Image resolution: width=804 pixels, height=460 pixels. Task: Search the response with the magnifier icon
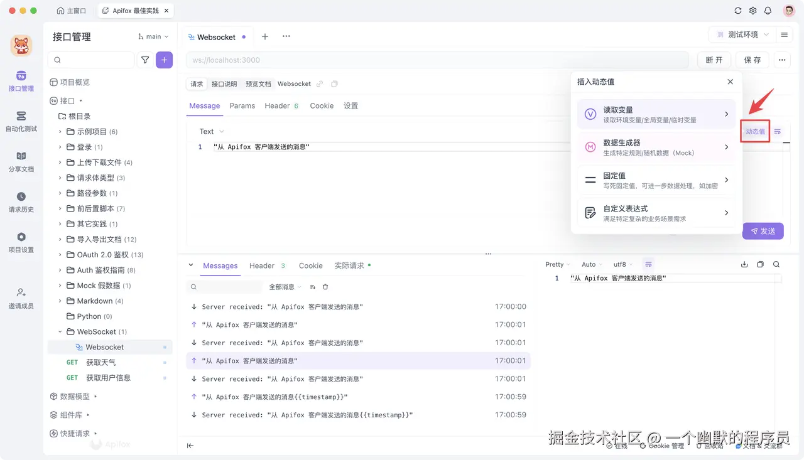coord(776,264)
